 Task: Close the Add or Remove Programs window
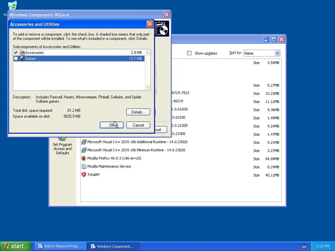pos(282,40)
